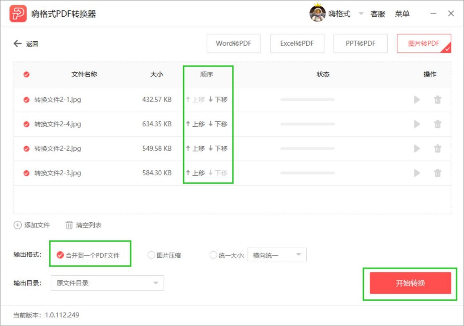
Task: Minimize the converter window
Action: pos(433,14)
